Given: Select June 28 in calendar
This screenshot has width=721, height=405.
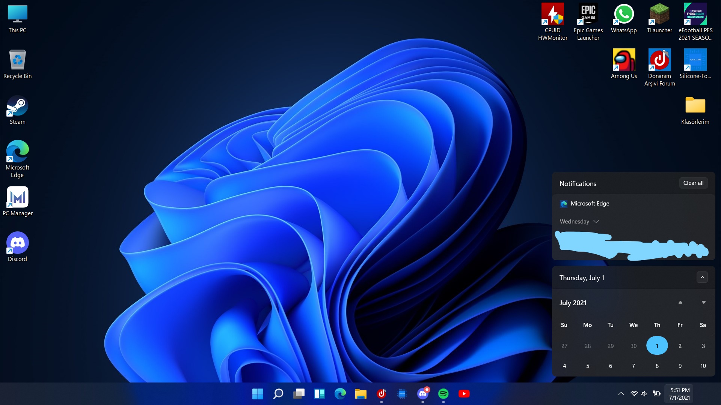Looking at the screenshot, I should [x=588, y=346].
